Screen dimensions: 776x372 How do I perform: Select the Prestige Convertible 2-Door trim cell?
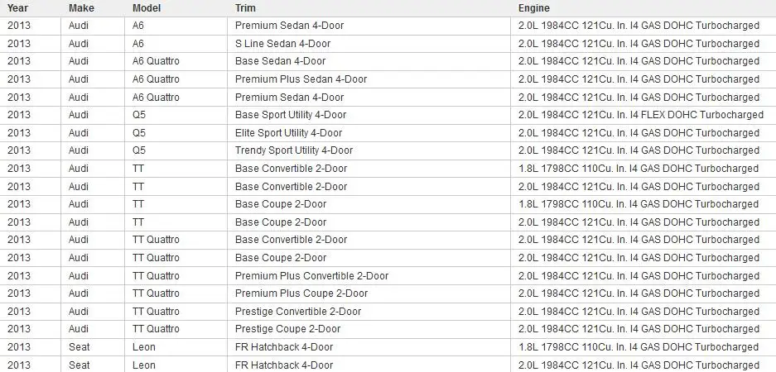point(369,311)
